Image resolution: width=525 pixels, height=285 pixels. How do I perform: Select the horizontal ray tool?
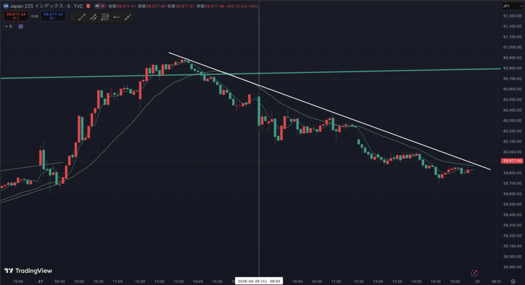(116, 17)
